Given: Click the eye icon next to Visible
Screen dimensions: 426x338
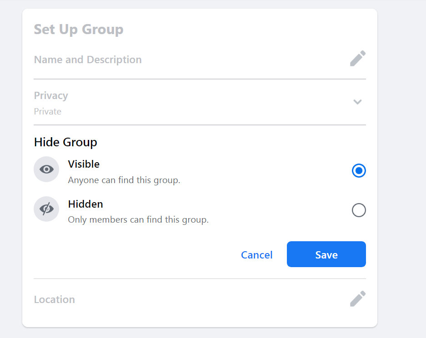Looking at the screenshot, I should click(46, 169).
